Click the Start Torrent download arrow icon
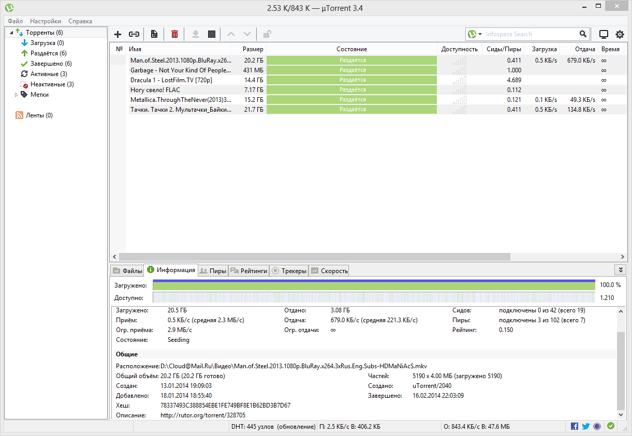Viewport: 632px width, 436px height. tap(195, 34)
